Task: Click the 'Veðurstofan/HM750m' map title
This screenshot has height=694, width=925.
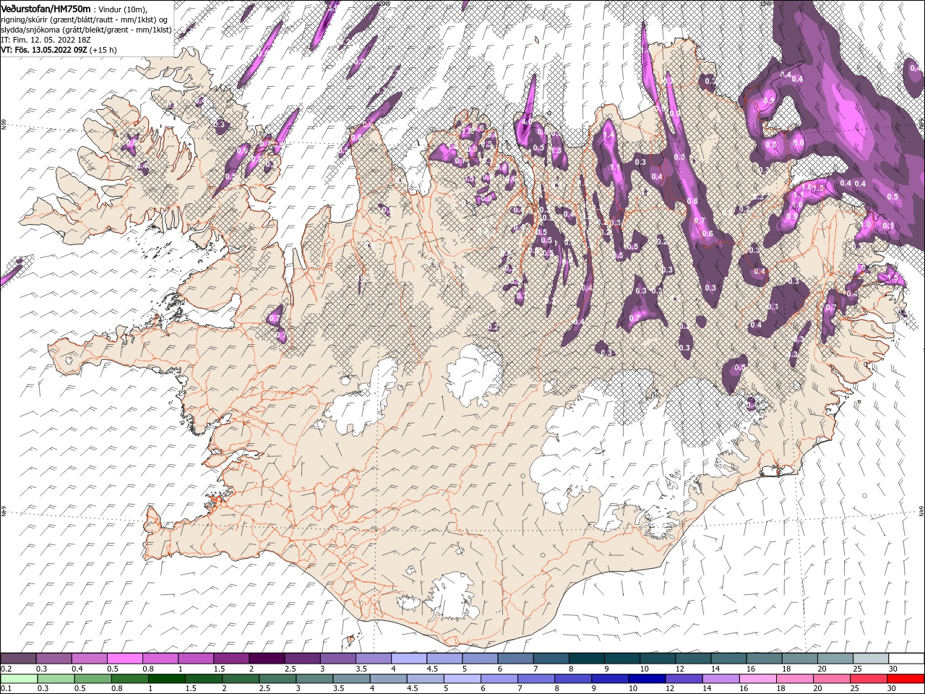Action: pos(46,9)
